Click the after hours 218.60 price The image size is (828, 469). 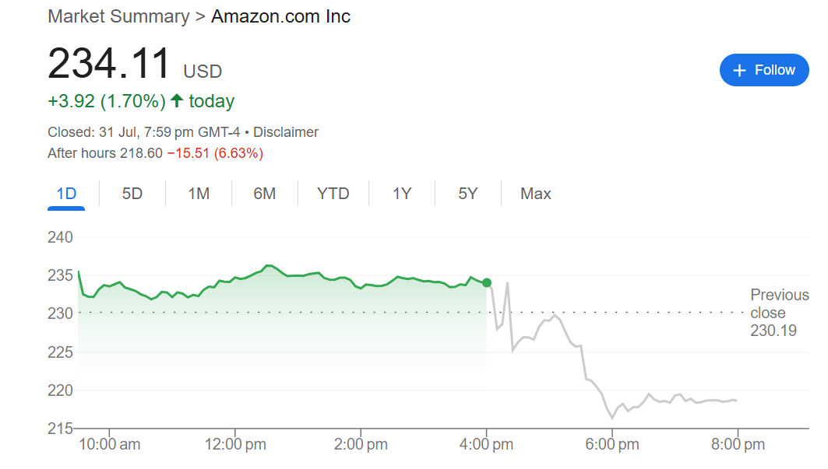(141, 153)
